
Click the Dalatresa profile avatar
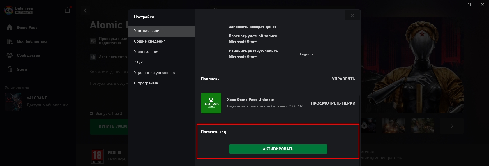tap(9, 10)
